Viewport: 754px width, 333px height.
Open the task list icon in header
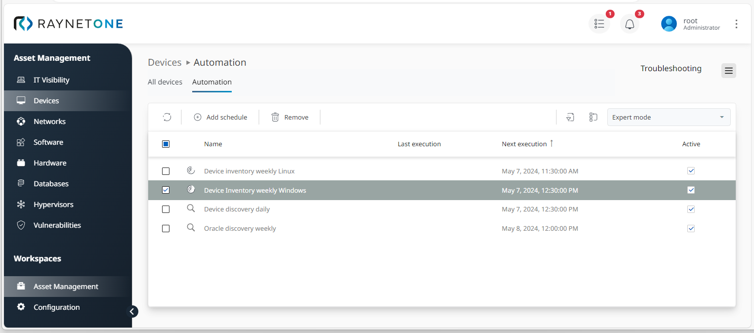pos(599,24)
